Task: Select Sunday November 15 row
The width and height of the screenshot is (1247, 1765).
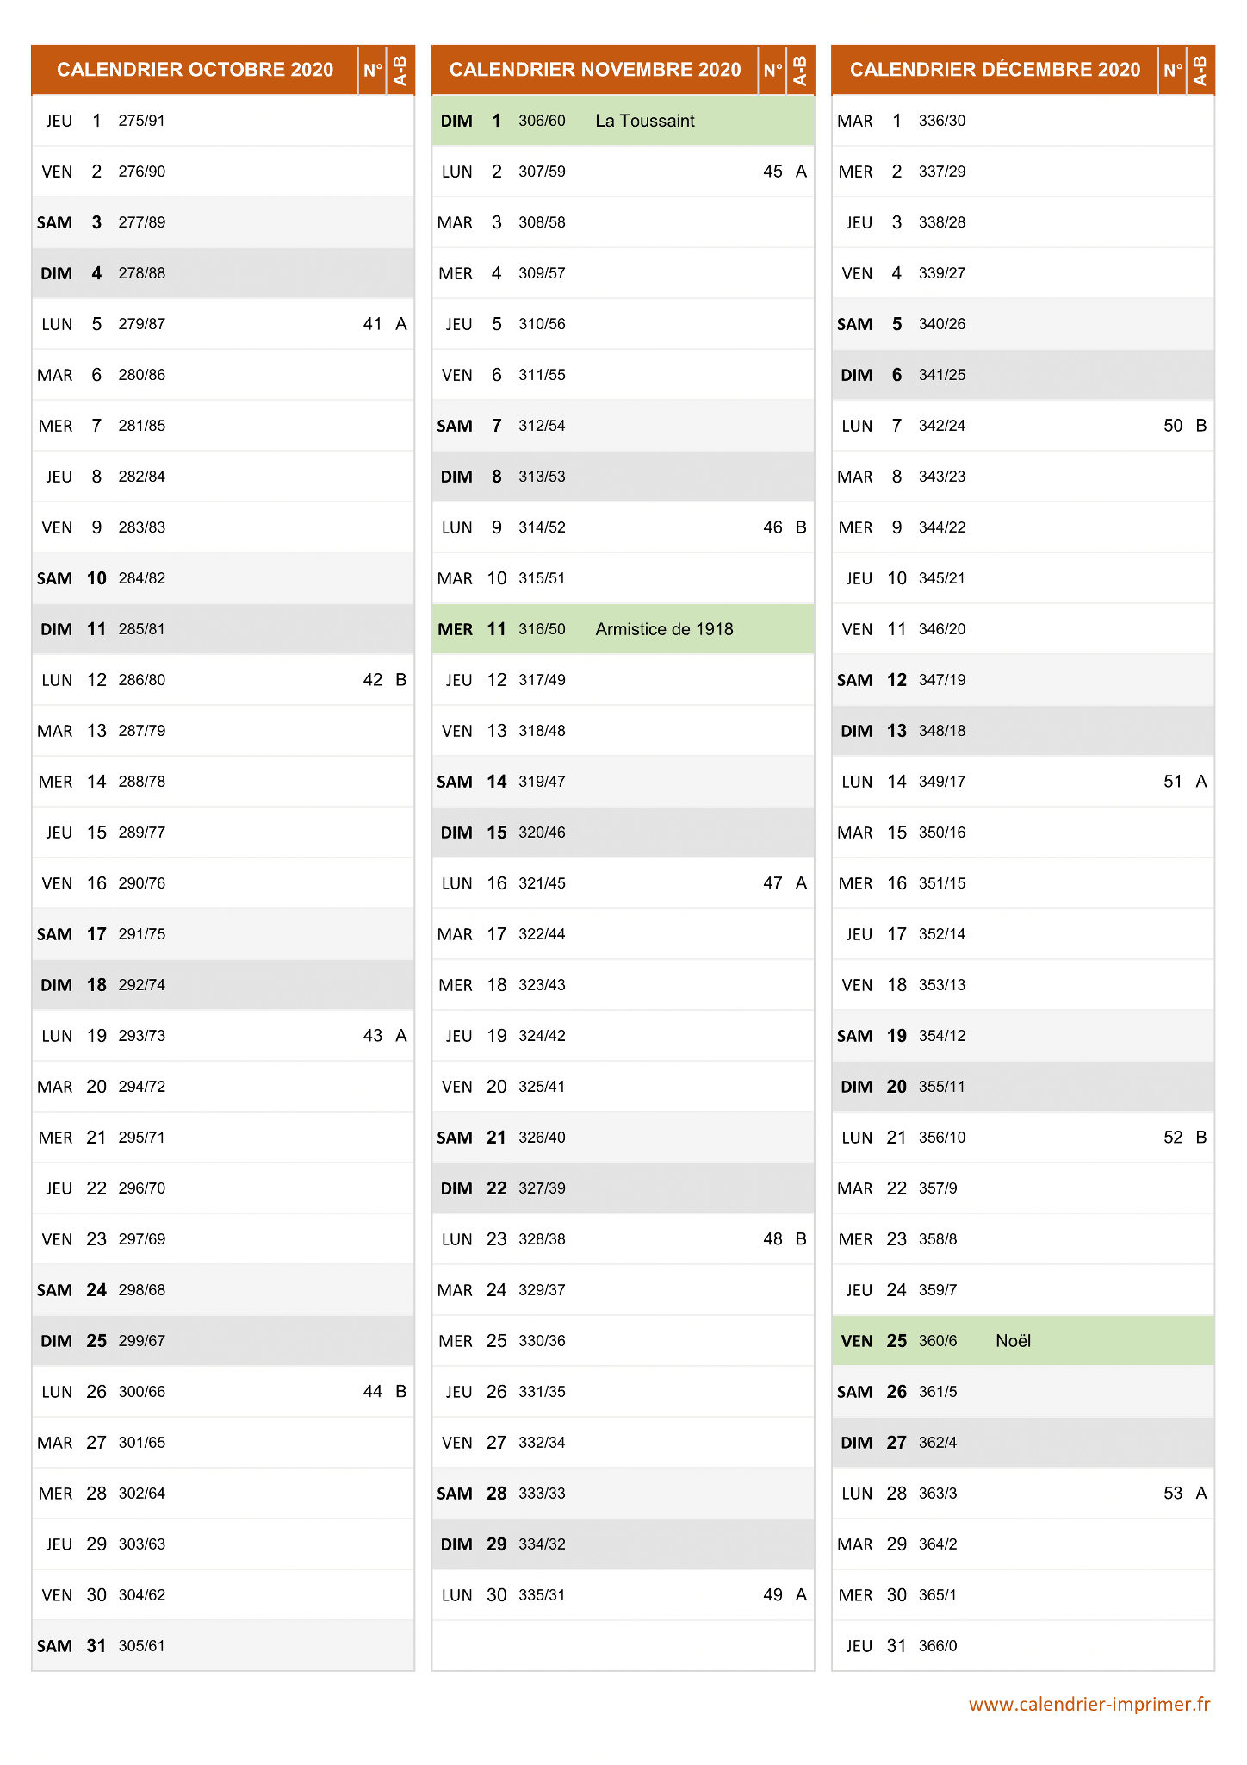Action: pos(623,833)
